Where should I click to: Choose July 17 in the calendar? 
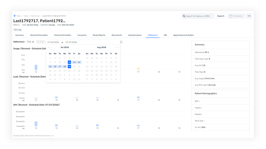tap(60, 67)
